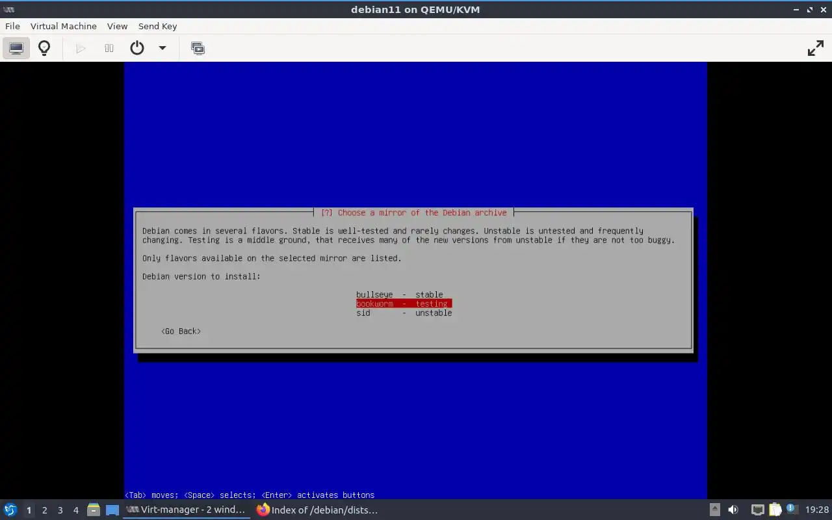Open the manage VM snapshots icon
This screenshot has height=520, width=832.
coord(198,48)
